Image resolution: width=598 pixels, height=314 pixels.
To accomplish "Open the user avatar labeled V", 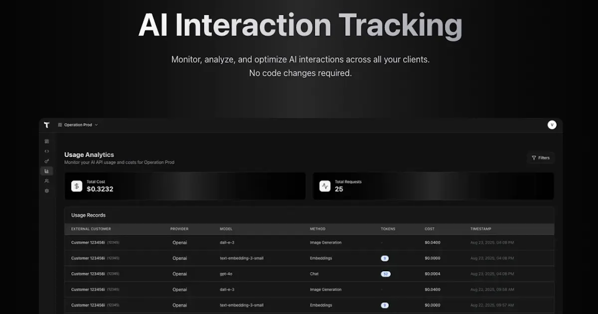I will [552, 125].
